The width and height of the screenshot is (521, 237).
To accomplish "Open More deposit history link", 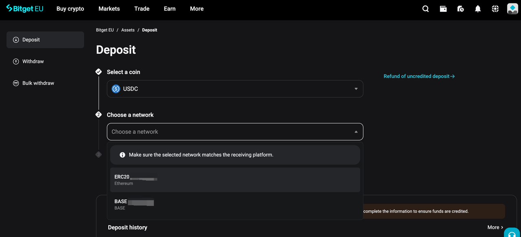I will tap(495, 227).
